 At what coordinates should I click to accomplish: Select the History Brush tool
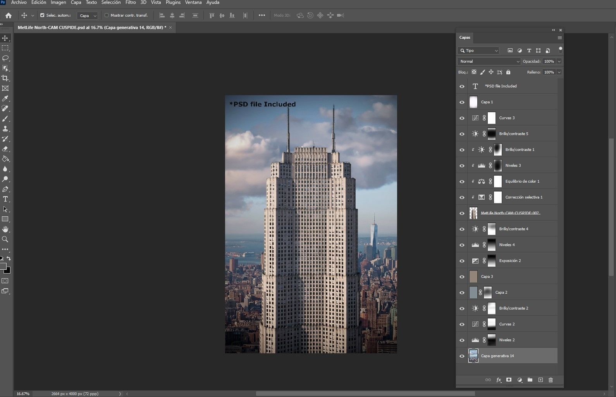click(5, 139)
